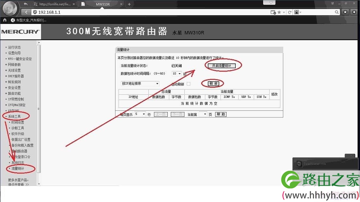This screenshot has width=360, height=202.
Task: Open favorites panel star button
Action: pyautogui.click(x=345, y=12)
